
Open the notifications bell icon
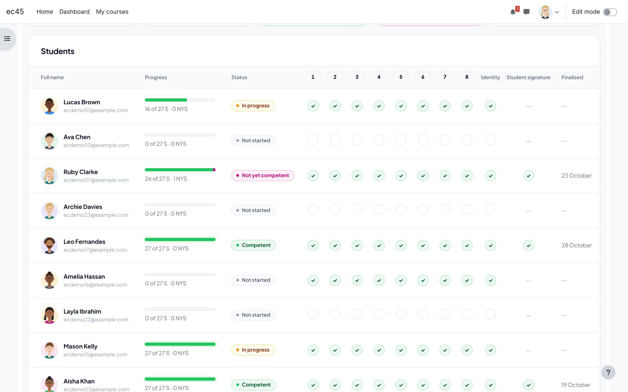(513, 12)
